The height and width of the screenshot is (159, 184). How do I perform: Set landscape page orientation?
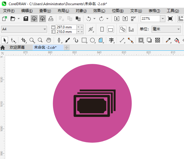[111, 29]
